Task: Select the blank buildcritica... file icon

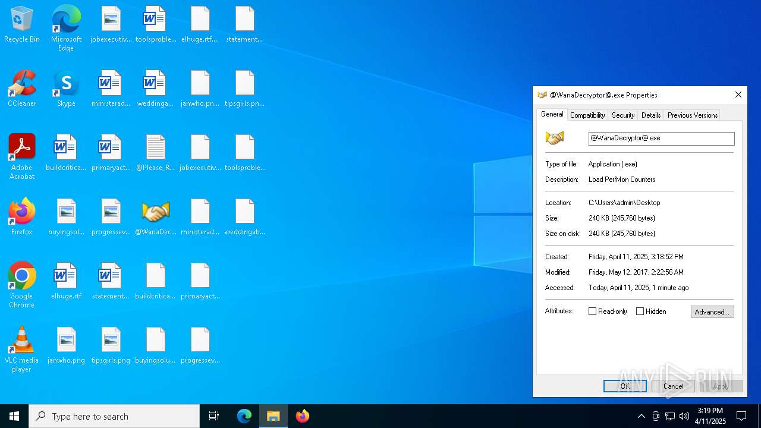Action: click(156, 282)
